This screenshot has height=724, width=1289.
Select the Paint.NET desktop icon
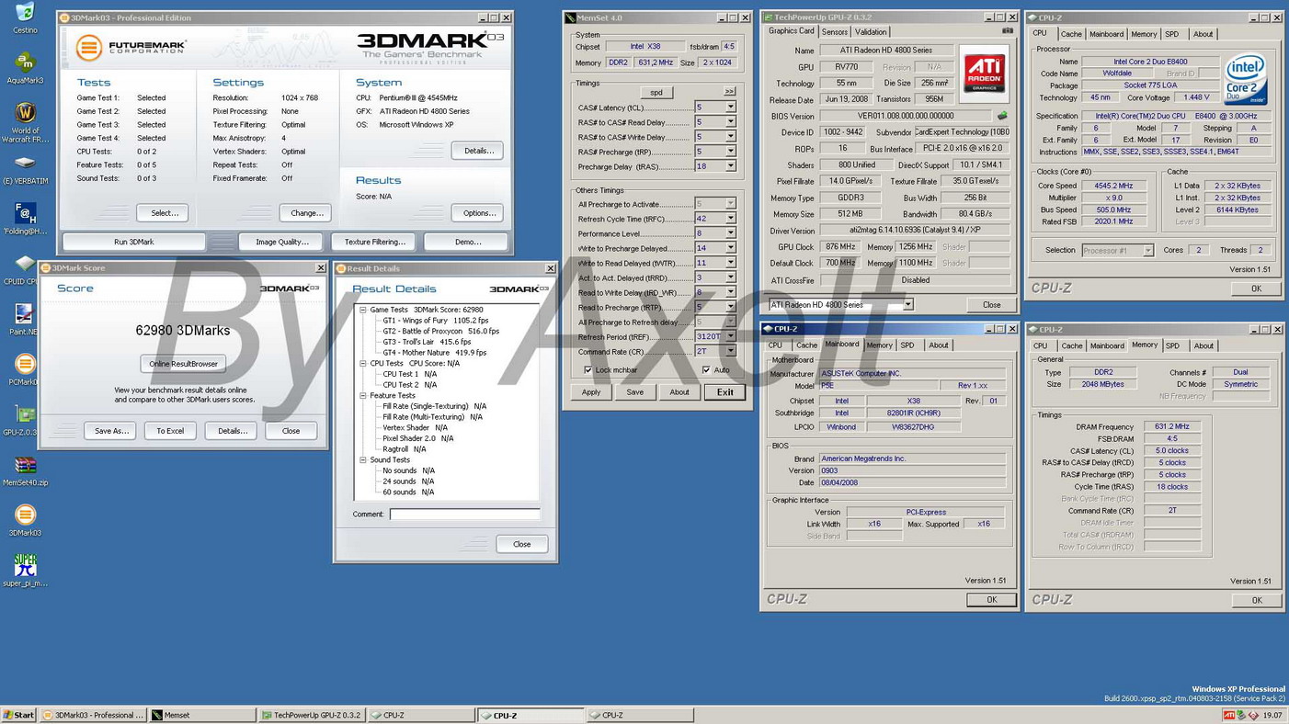coord(25,319)
